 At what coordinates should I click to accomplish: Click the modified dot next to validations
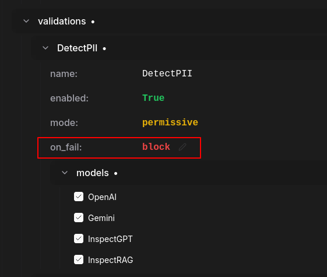[x=93, y=22]
